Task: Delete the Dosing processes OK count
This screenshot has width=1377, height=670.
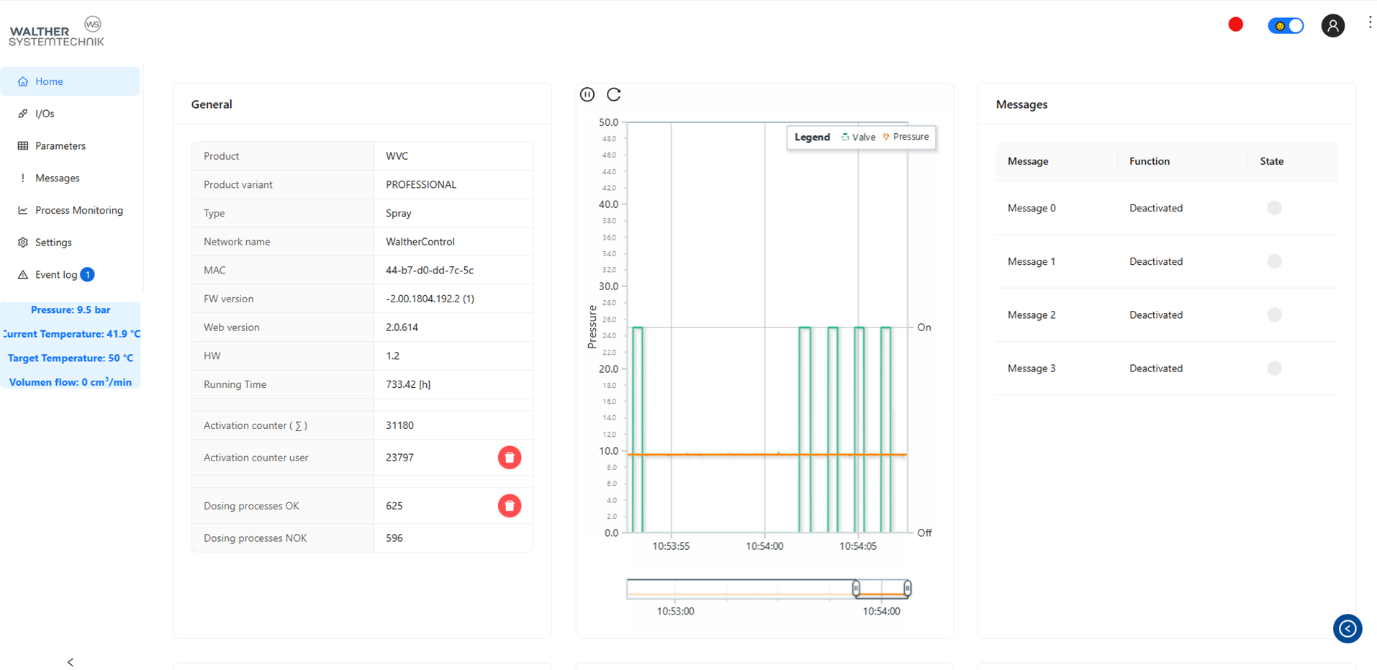Action: click(x=510, y=506)
